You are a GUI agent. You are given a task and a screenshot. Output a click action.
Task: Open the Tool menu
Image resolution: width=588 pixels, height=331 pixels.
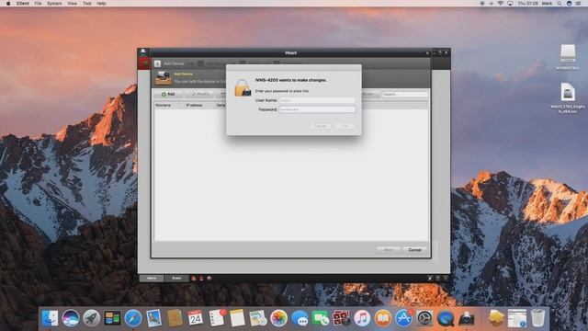pyautogui.click(x=87, y=4)
